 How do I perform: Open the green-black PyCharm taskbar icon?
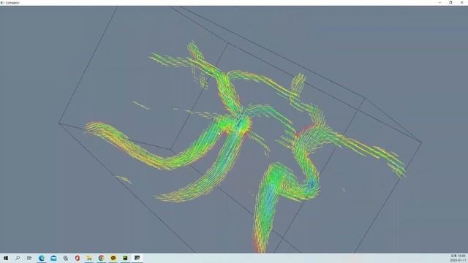point(125,258)
